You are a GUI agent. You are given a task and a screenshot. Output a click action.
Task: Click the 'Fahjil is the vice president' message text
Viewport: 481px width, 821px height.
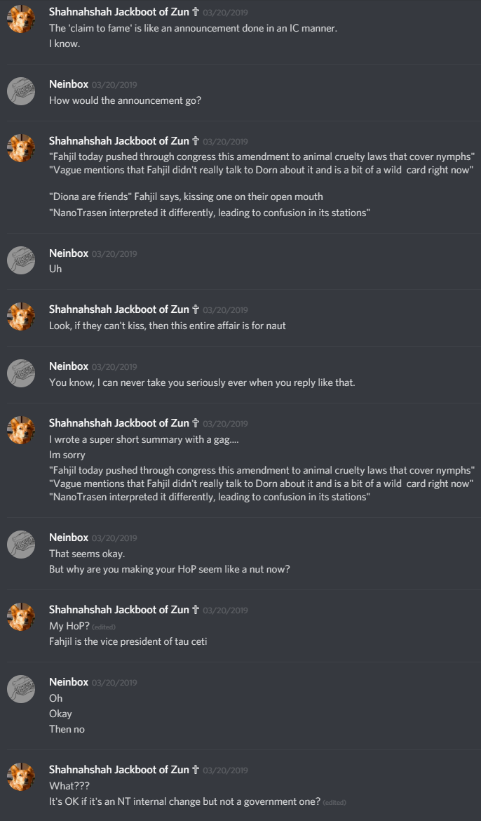[126, 641]
